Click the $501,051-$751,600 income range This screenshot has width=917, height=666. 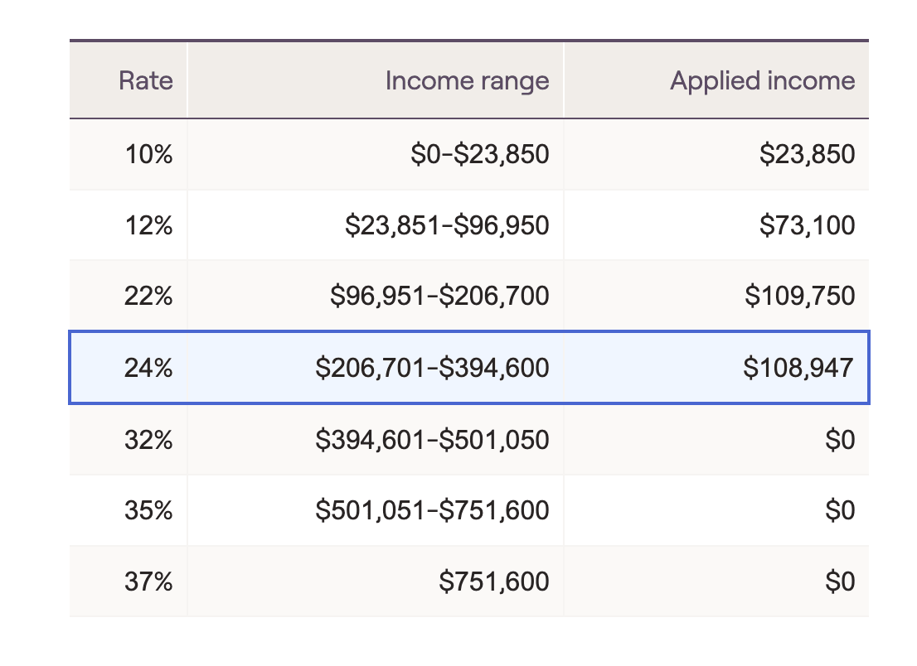(432, 510)
